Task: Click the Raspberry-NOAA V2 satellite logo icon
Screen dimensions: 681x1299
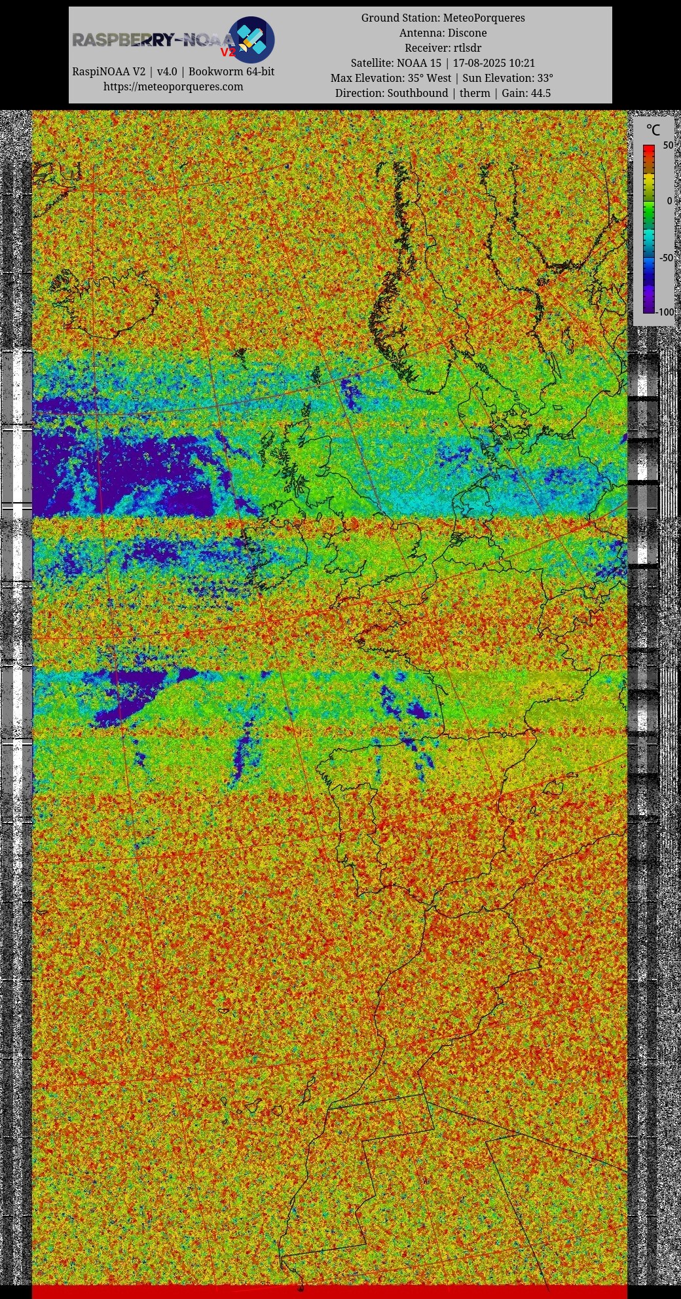Action: 251,39
